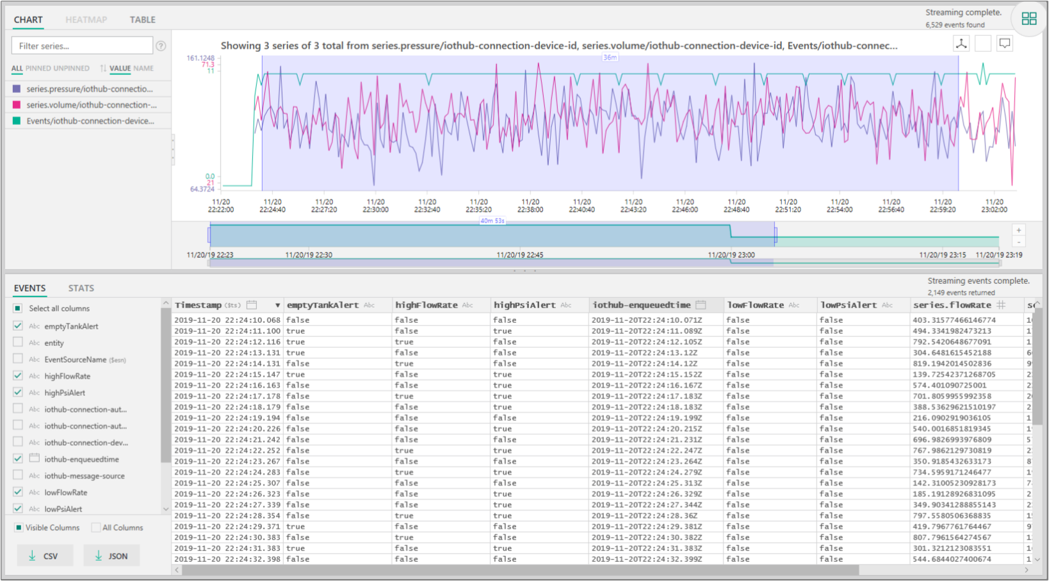Open the Timestamp column sort dropdown arrow

[277, 306]
